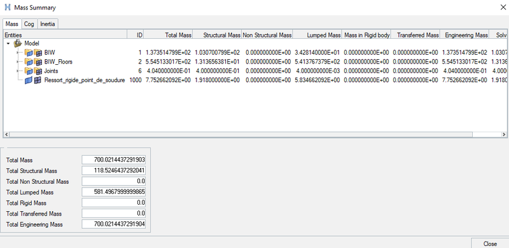The image size is (509, 248).
Task: Click Ressort structural mass 1.918000000E+00
Action: tap(218, 80)
